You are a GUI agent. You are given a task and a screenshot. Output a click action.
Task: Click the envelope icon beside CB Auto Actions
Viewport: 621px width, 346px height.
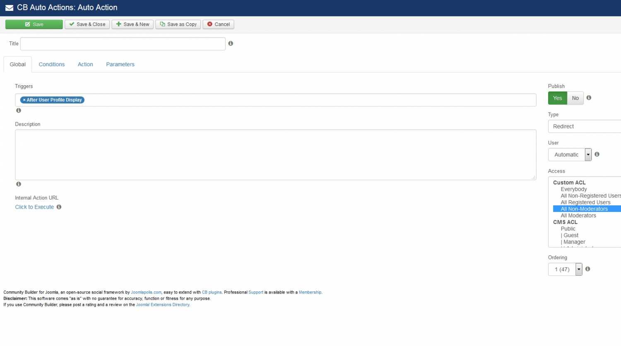tap(9, 8)
